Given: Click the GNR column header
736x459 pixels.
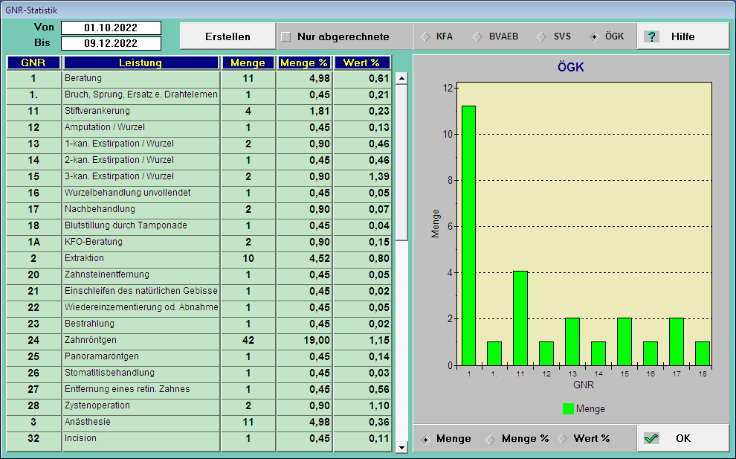Looking at the screenshot, I should pyautogui.click(x=31, y=62).
